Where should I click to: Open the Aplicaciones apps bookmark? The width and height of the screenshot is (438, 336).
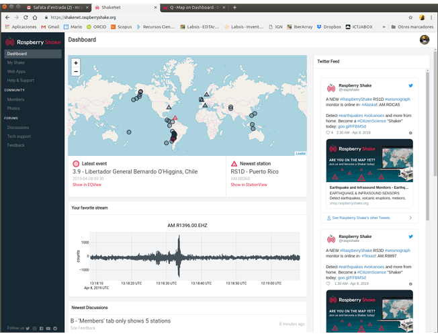pos(21,27)
